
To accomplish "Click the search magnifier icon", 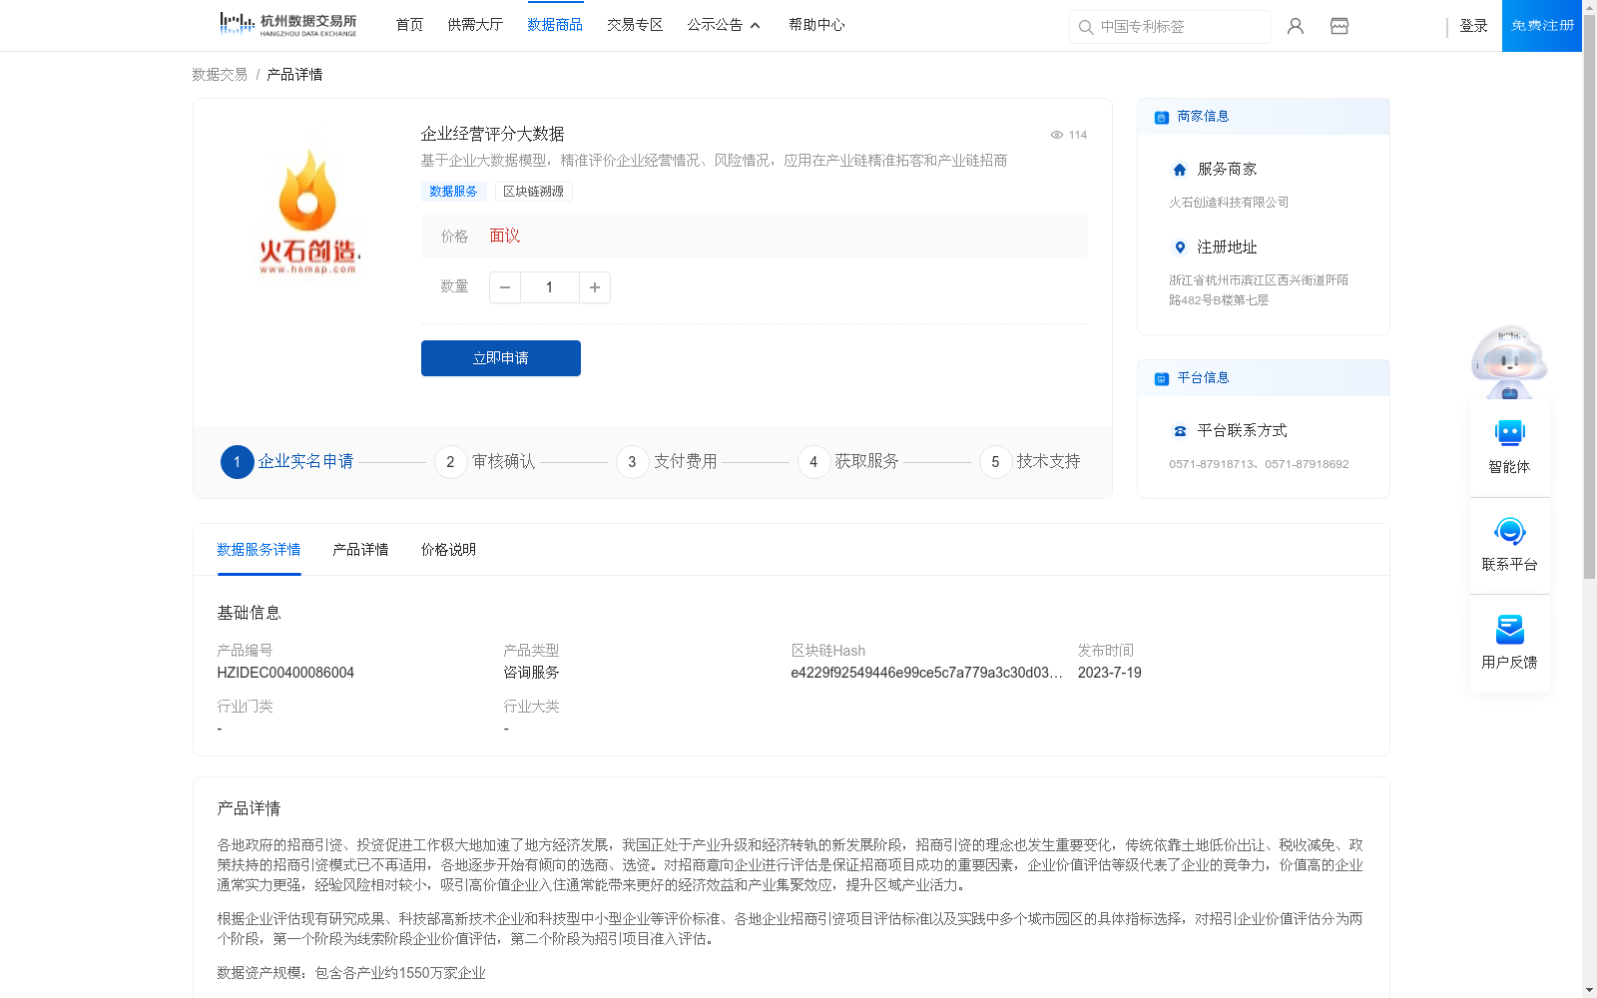I will tap(1086, 27).
